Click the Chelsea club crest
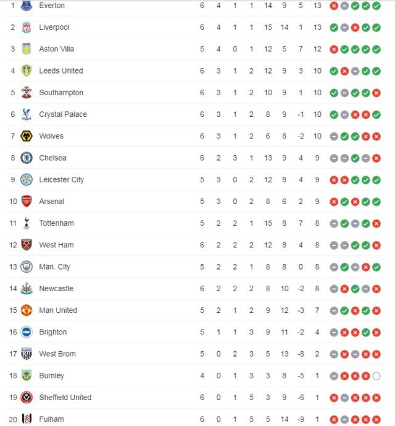 coord(26,158)
